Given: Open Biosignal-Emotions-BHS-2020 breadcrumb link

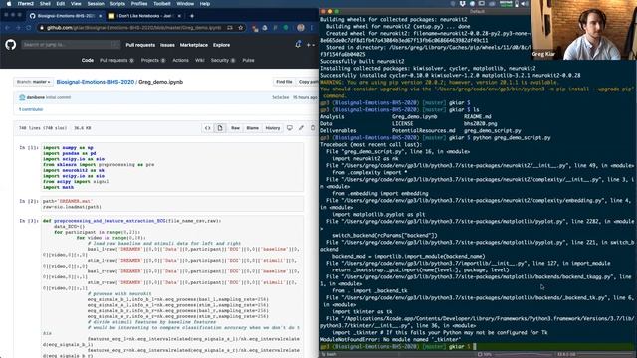Looking at the screenshot, I should point(96,82).
